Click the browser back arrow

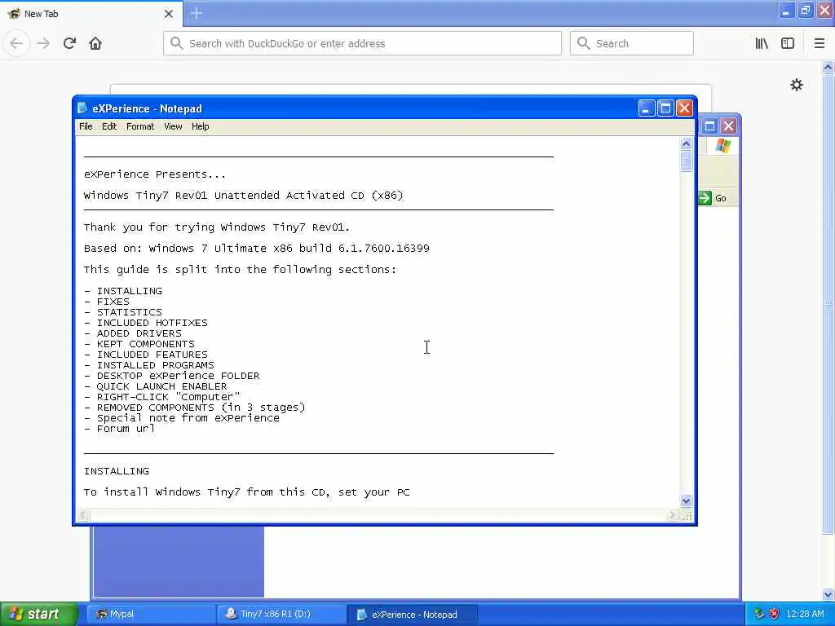tap(16, 43)
